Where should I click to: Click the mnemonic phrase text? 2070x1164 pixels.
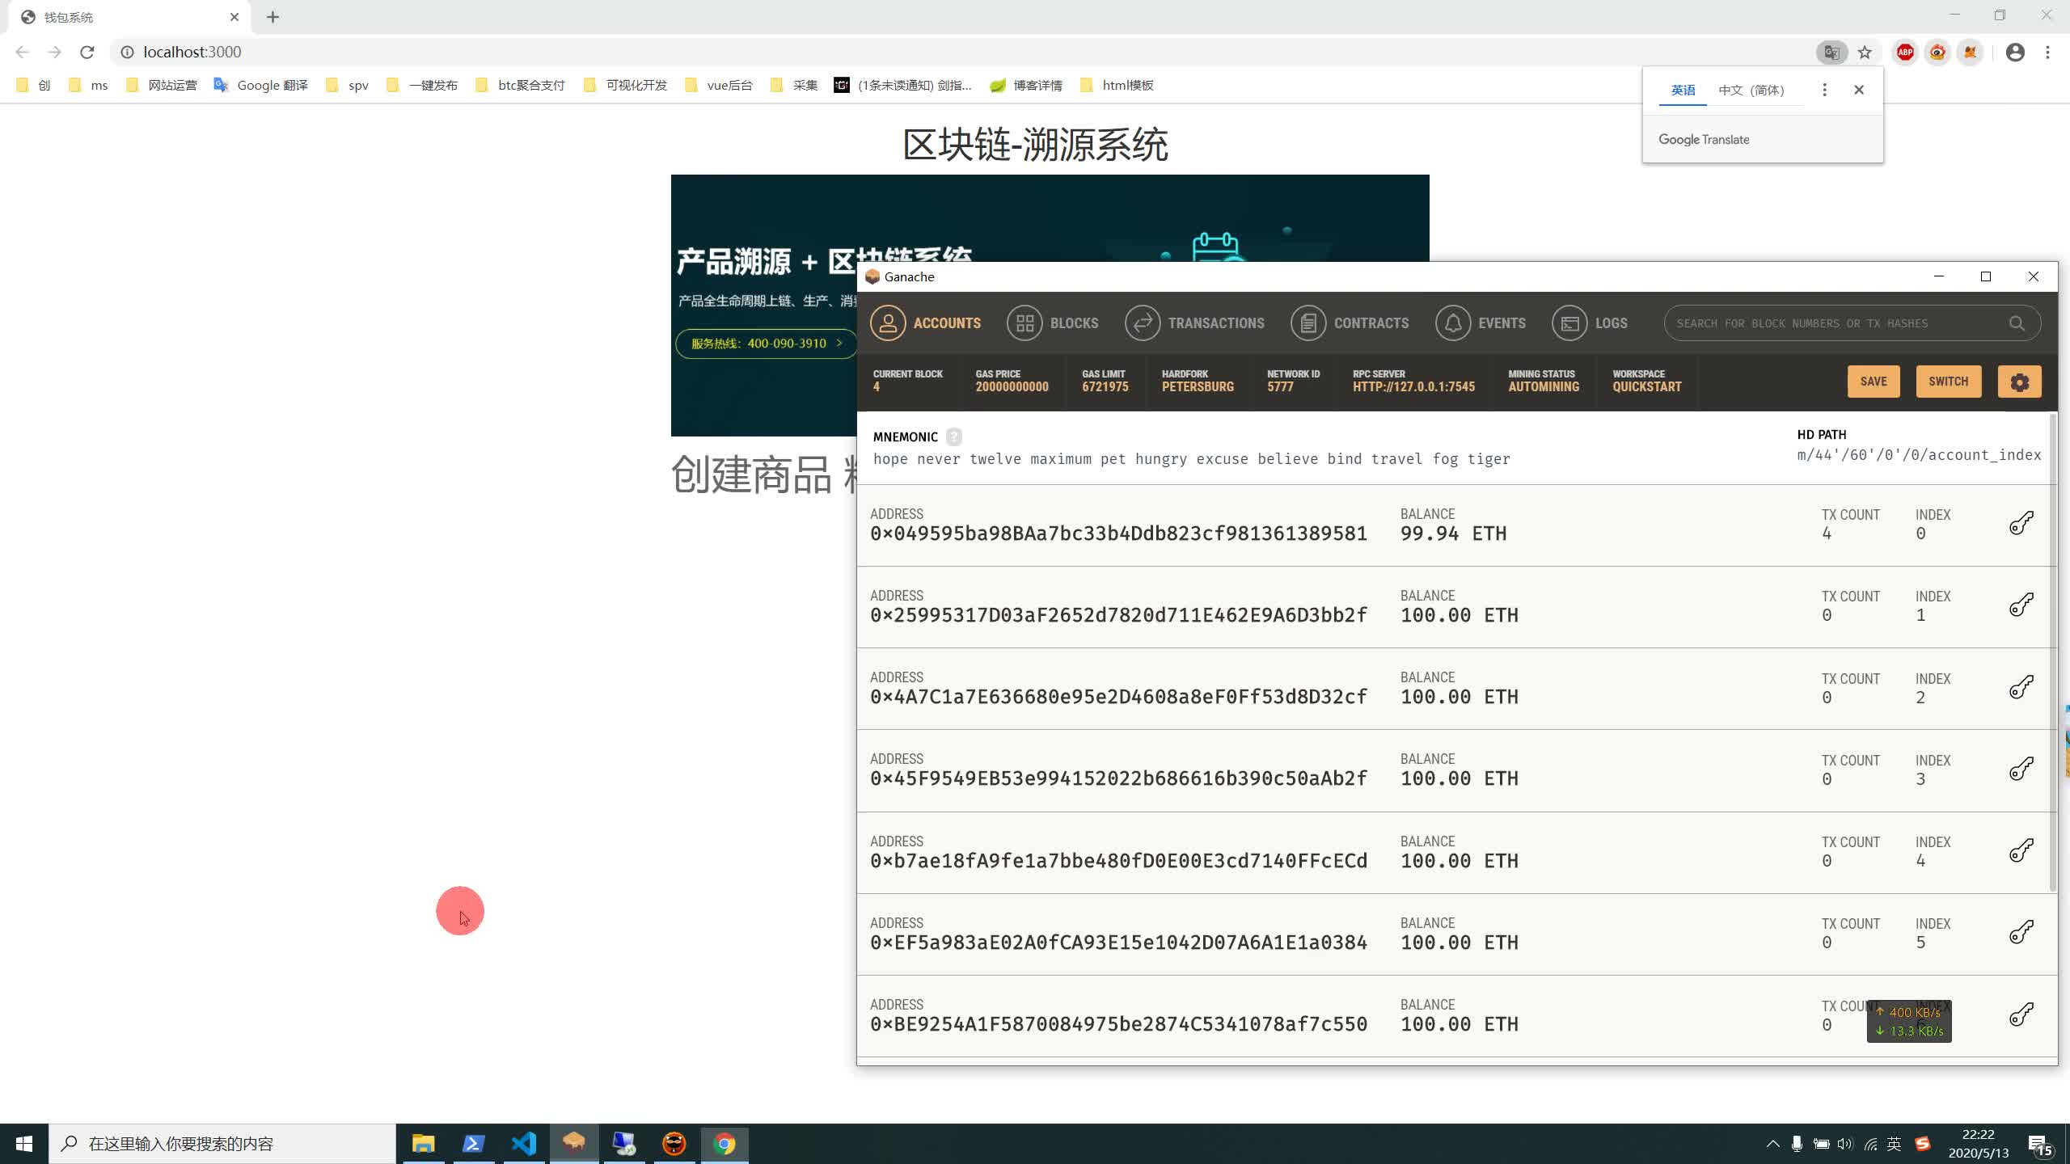1191,459
